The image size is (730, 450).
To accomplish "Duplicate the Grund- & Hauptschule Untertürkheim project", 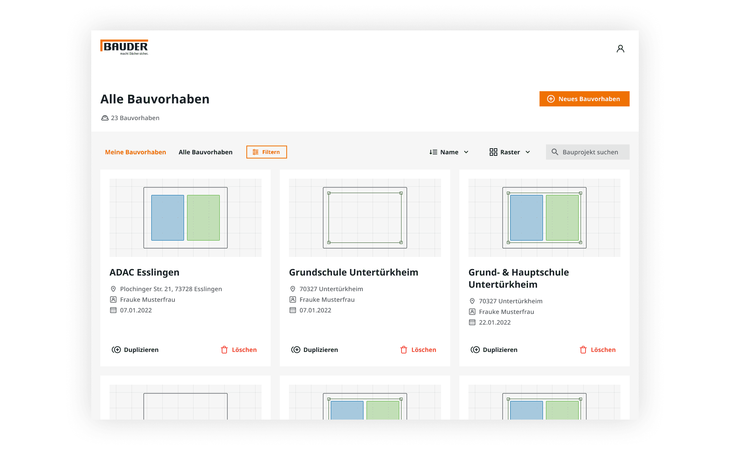I will click(x=494, y=350).
